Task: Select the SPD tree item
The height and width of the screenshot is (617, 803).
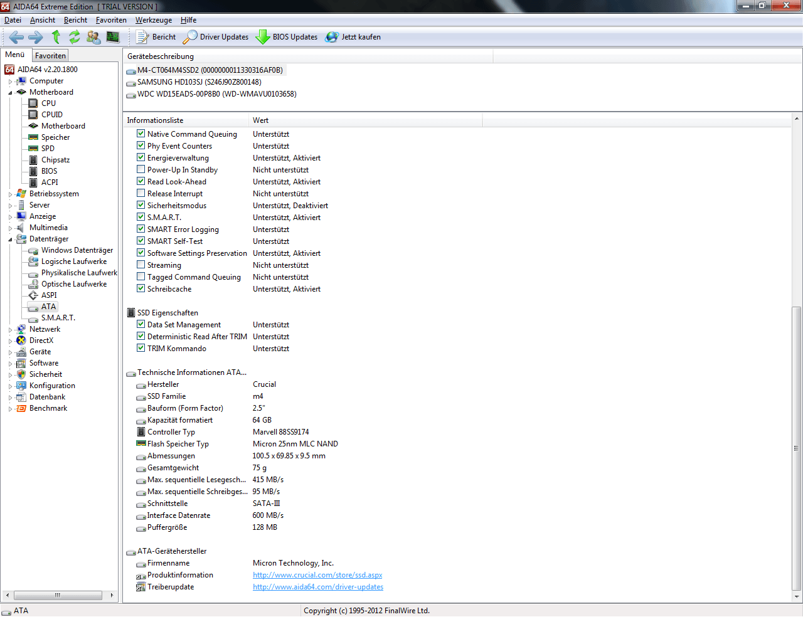Action: [48, 149]
